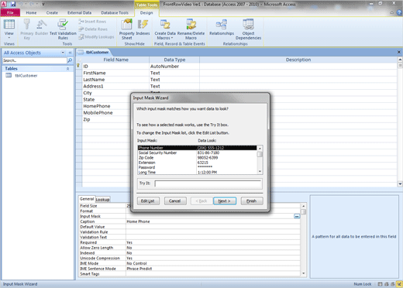This screenshot has height=288, width=403.
Task: Select the General properties tab
Action: (x=87, y=199)
